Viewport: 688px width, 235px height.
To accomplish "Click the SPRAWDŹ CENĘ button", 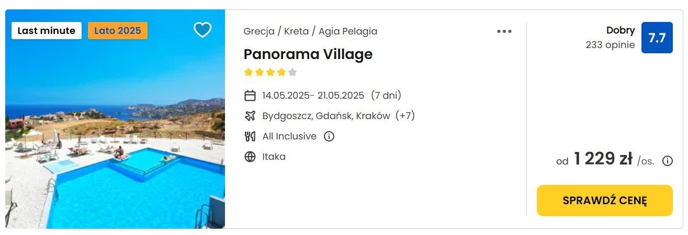I will tap(605, 201).
